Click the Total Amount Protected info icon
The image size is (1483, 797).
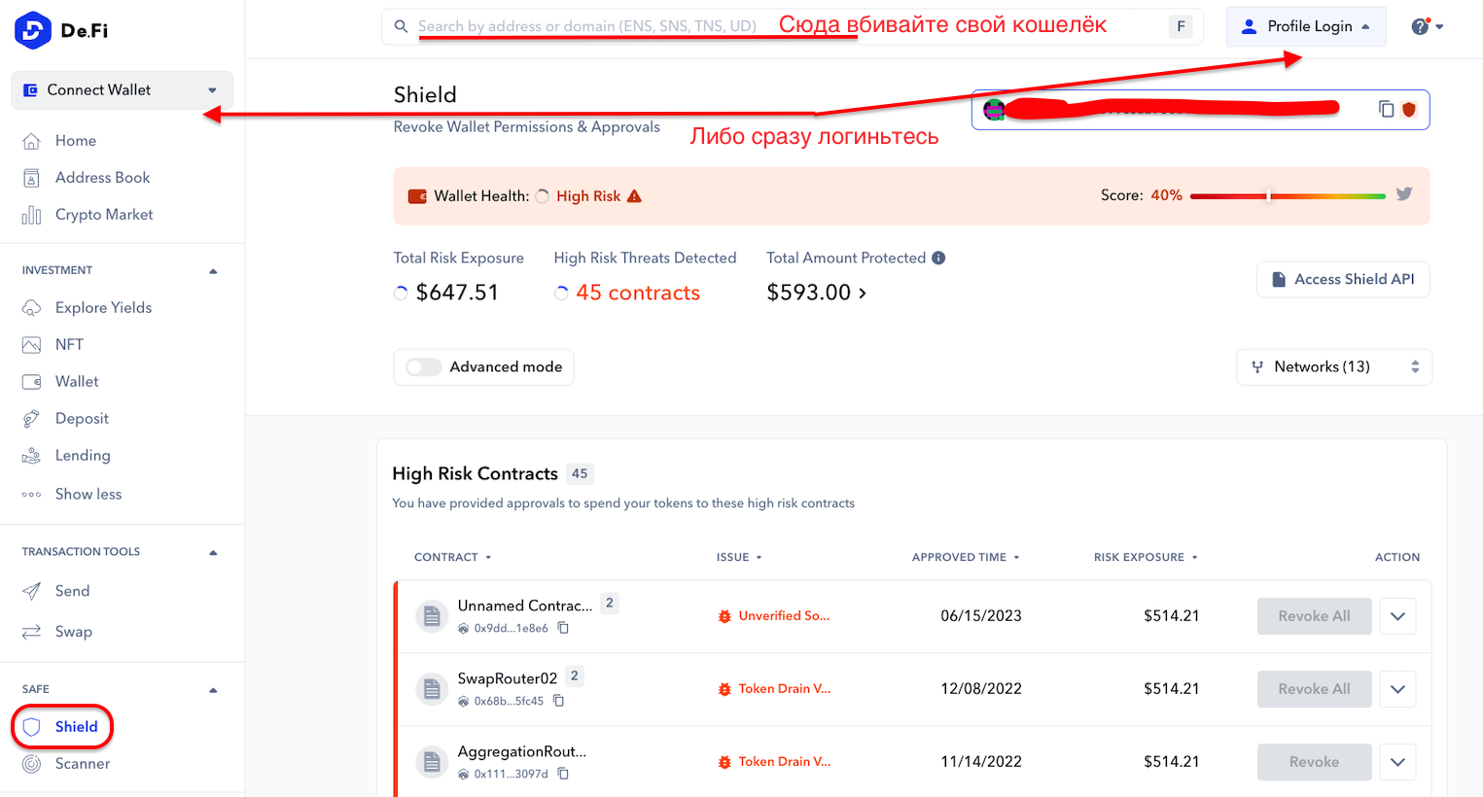point(938,258)
